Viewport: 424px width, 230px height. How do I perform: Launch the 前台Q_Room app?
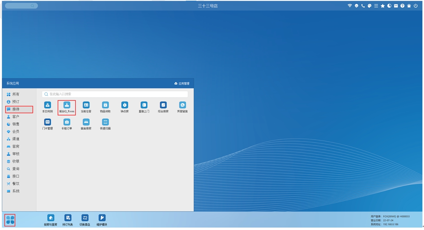coord(67,107)
